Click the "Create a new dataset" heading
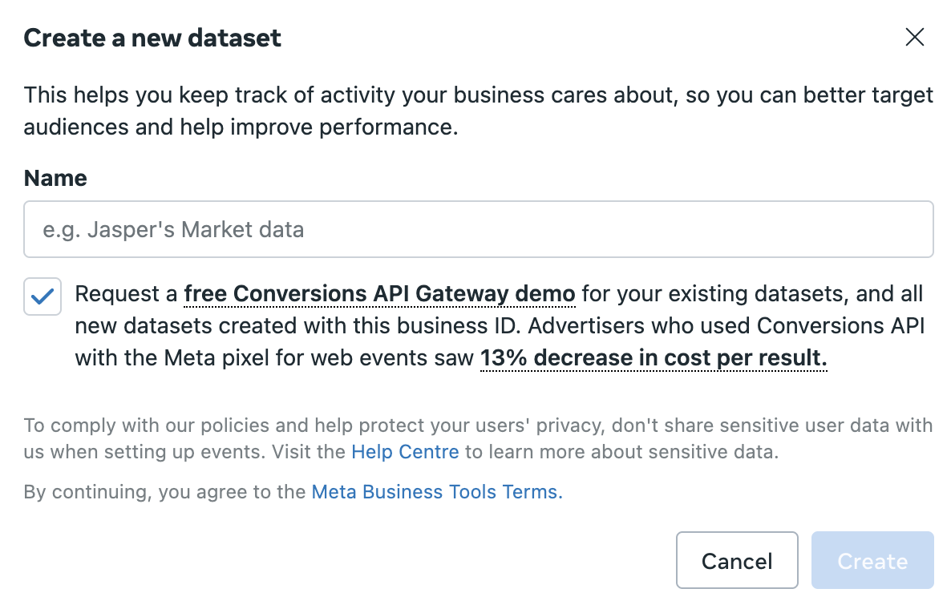Viewport: 951px width, 609px height. click(x=152, y=38)
